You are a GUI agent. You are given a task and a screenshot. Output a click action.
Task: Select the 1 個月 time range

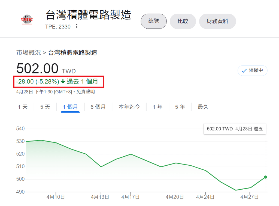click(70, 107)
